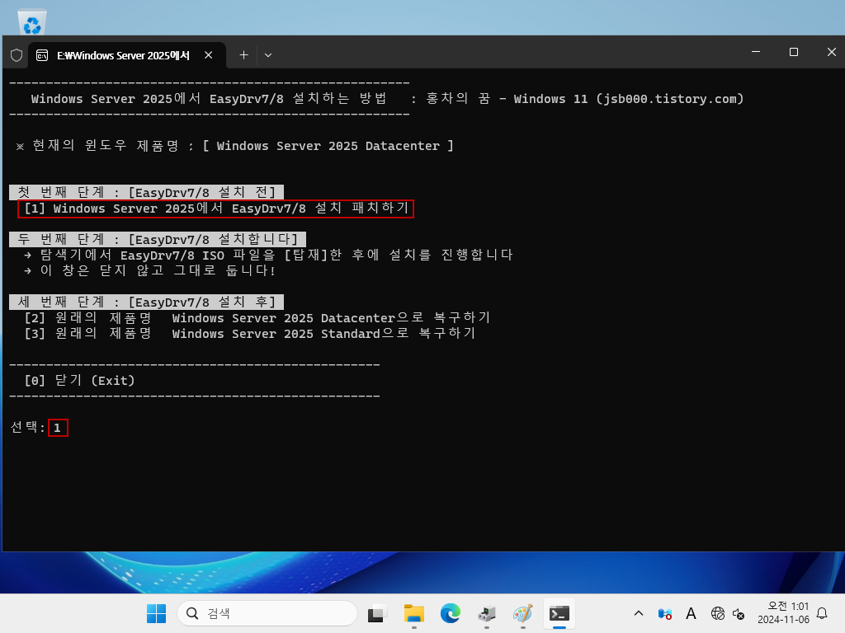Click the Windows Start button
This screenshot has height=633, width=845.
pos(156,613)
